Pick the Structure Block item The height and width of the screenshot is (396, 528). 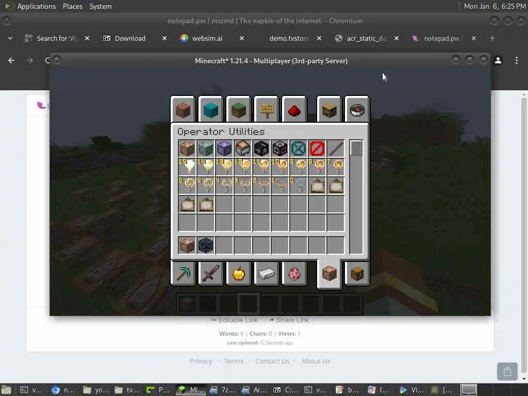280,148
